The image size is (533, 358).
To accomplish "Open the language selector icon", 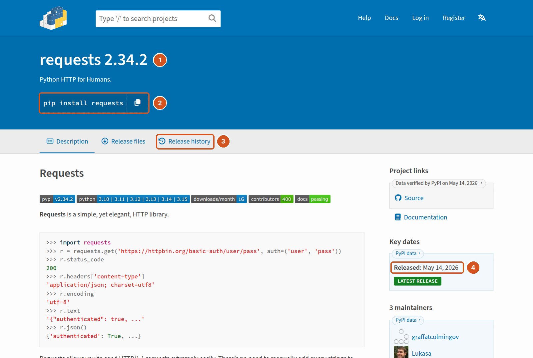I will (x=482, y=18).
